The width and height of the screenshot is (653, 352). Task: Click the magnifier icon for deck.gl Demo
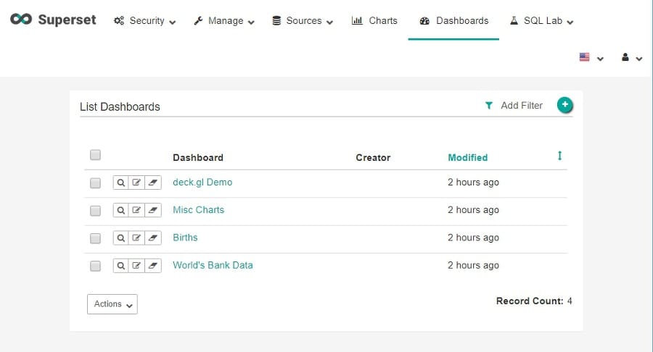[121, 183]
